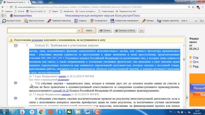Open предыдущей редакции link
This screenshot has width=205, height=115.
click(63, 80)
